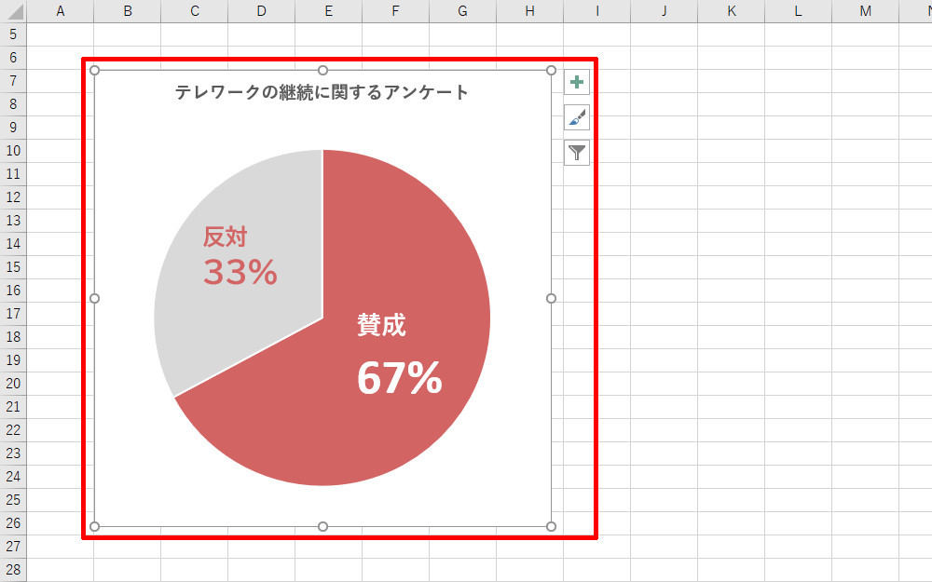Image resolution: width=932 pixels, height=582 pixels.
Task: Select column G header
Action: [x=463, y=11]
